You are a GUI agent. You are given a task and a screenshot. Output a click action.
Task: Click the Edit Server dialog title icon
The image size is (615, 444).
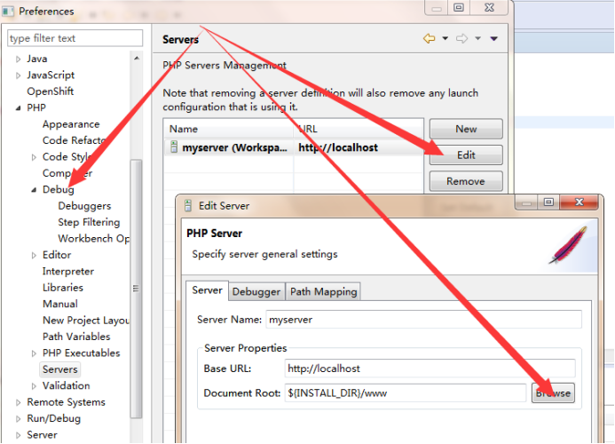pos(188,205)
